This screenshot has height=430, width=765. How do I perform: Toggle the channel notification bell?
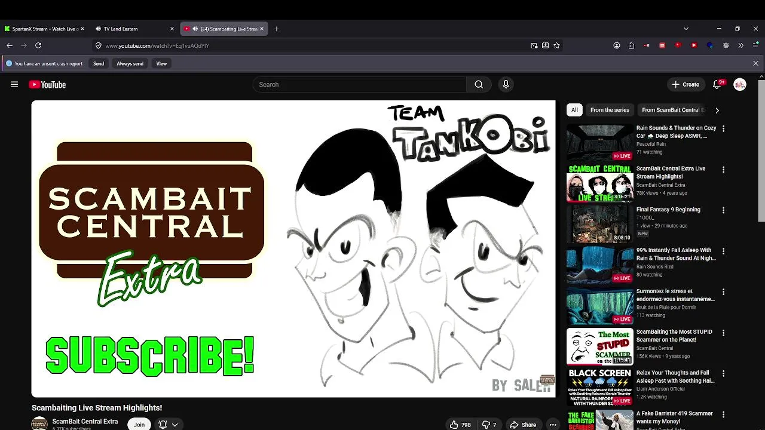(163, 425)
